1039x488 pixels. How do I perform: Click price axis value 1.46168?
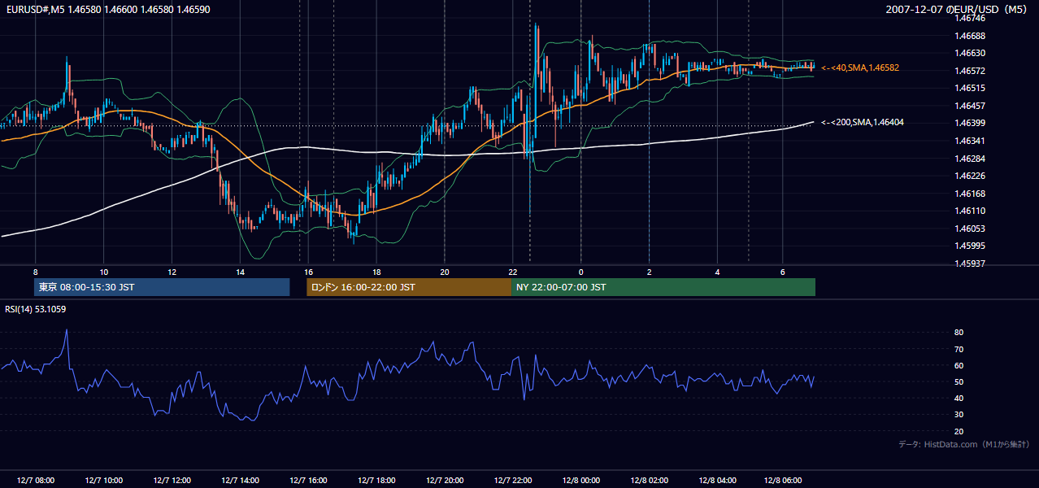[969, 194]
